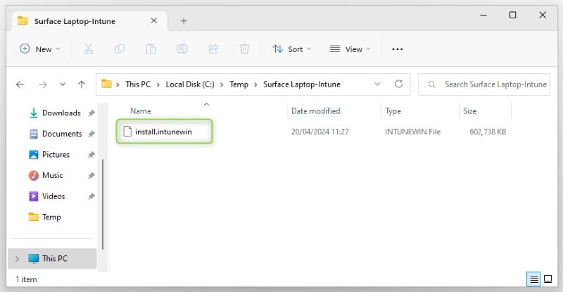Expand the address bar history dropdown

[377, 84]
